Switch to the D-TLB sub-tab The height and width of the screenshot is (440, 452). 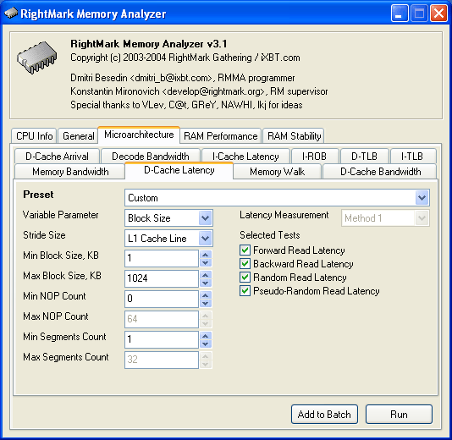pyautogui.click(x=364, y=157)
